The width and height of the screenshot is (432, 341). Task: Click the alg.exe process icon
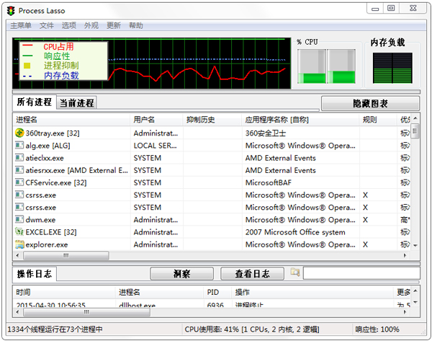19,145
